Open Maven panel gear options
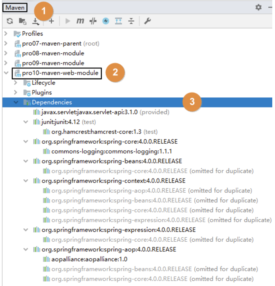The height and width of the screenshot is (286, 275). coord(259,7)
